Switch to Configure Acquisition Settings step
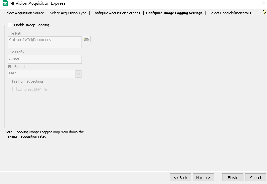 point(116,13)
